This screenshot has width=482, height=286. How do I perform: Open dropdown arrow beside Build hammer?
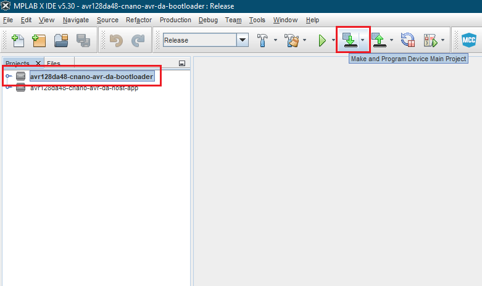coord(275,40)
